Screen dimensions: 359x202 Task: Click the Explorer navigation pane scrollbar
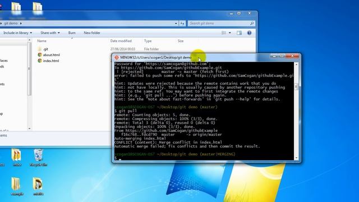[29, 68]
